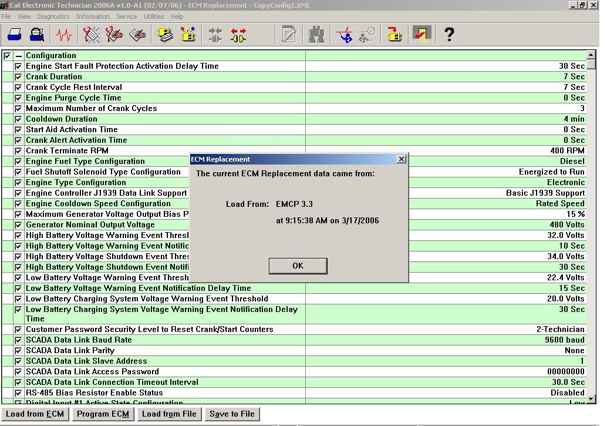
Task: Click the vertical scrollbar thumb of the parameter list
Action: [x=591, y=64]
